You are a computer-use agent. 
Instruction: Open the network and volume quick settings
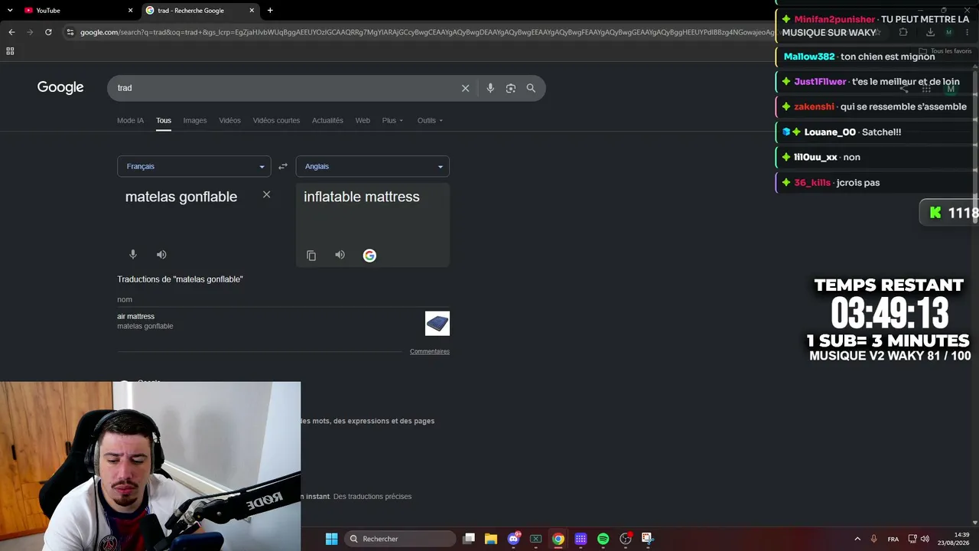tap(918, 539)
